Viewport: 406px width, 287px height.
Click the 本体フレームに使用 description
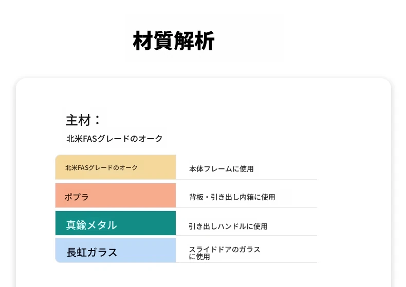[221, 168]
